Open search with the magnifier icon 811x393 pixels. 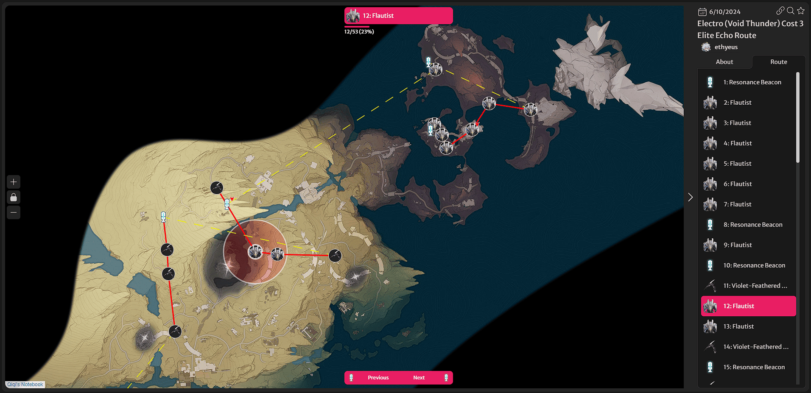click(791, 11)
